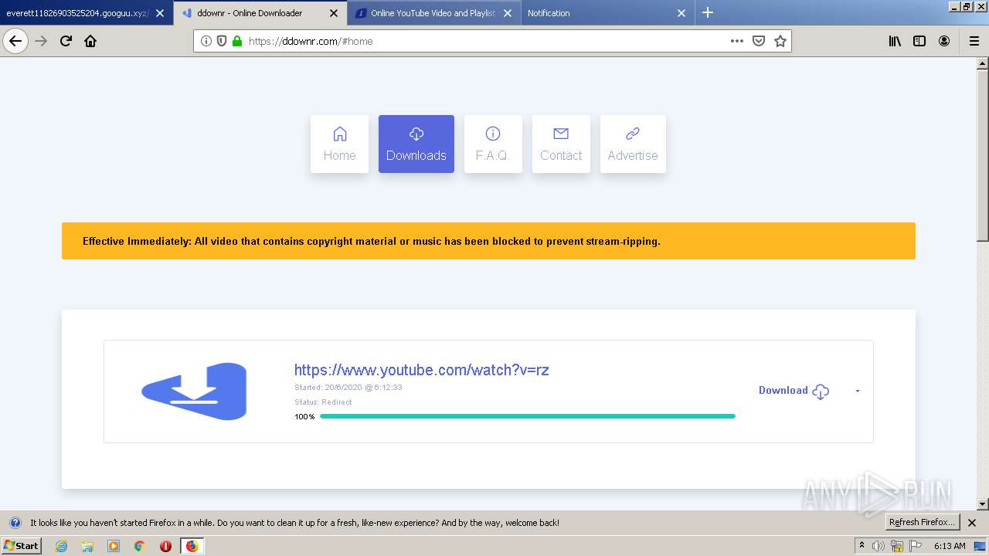Open the Firefox hamburger menu
The width and height of the screenshot is (989, 556).
(x=974, y=41)
